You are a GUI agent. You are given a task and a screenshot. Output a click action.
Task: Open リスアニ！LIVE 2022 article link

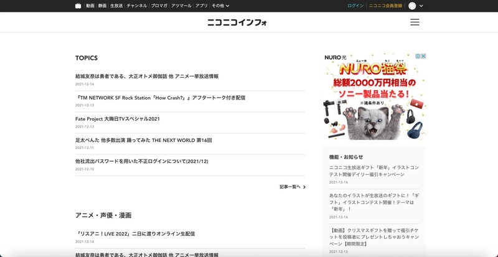pos(135,234)
